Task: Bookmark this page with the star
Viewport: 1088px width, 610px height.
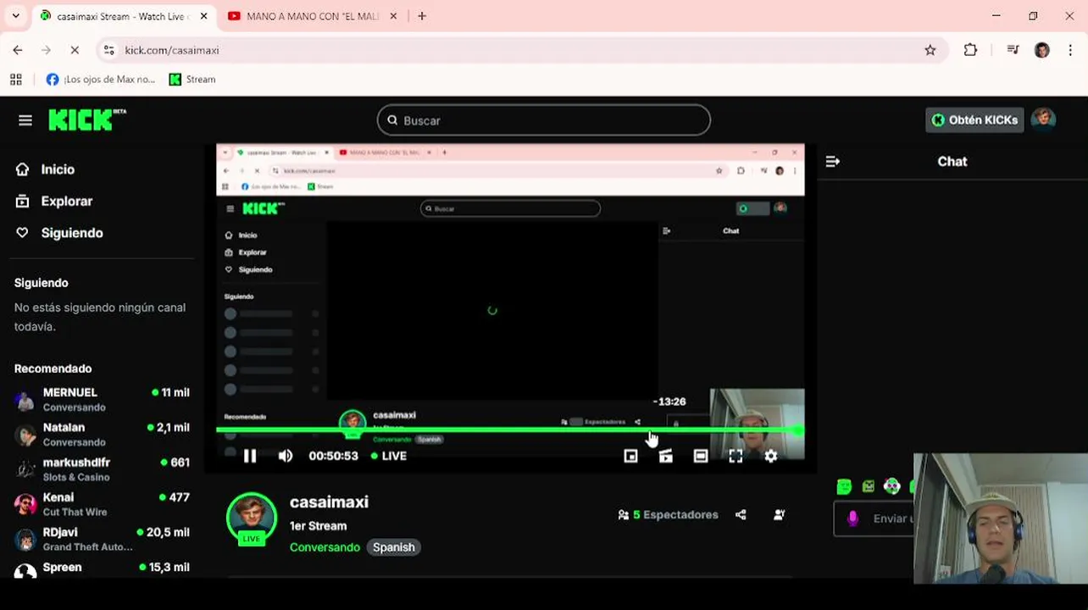Action: pyautogui.click(x=930, y=50)
